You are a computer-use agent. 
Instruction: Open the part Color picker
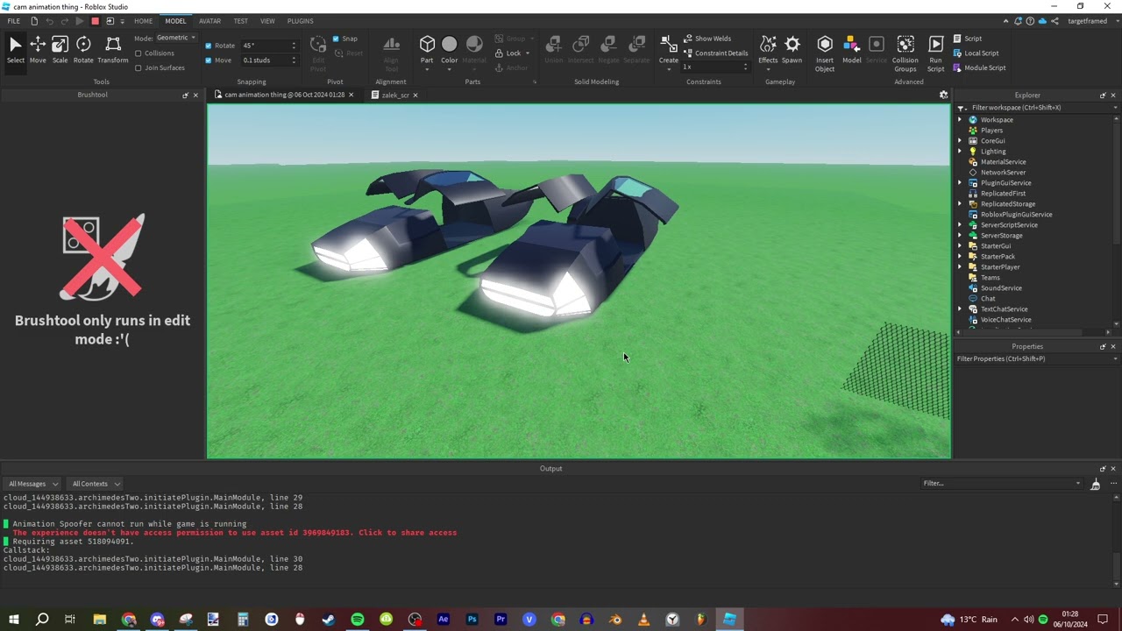(449, 50)
